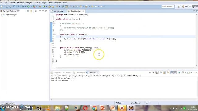Viewport: 198px width, 111px height.
Task: Toggle the highlighted Mark Occurrences toolbar button
Action: 67,6
